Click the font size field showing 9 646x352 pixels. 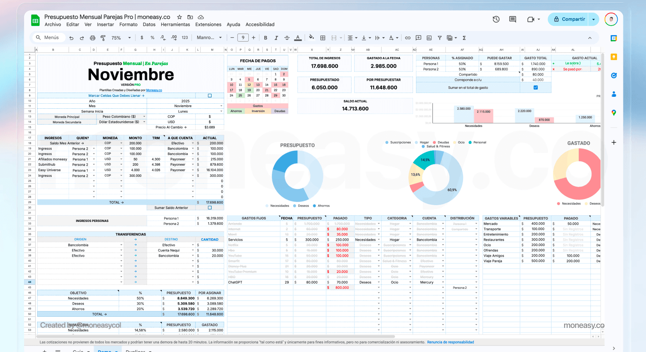pyautogui.click(x=243, y=37)
